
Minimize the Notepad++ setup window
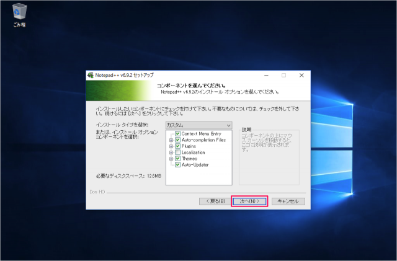click(266, 75)
